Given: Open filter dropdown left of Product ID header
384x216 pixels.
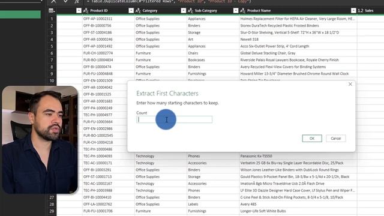Looking at the screenshot, I should point(79,11).
